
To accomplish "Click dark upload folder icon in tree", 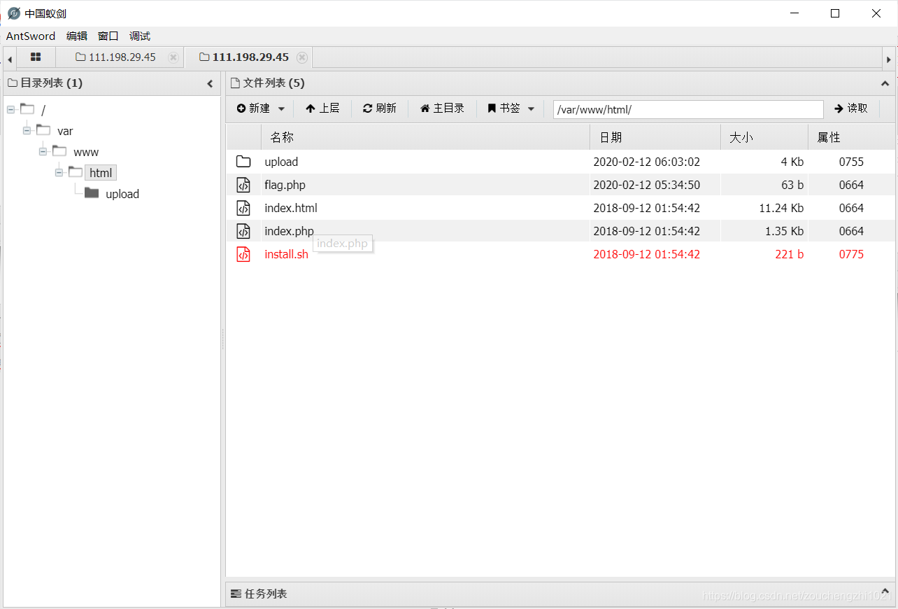I will pos(92,193).
